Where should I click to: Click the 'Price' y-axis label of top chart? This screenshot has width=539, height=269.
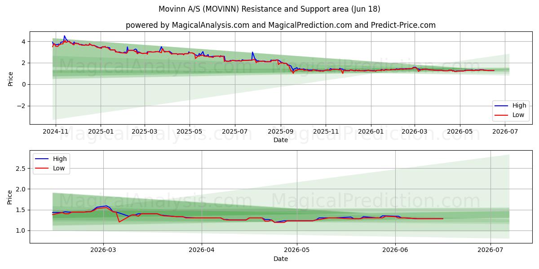click(x=10, y=78)
